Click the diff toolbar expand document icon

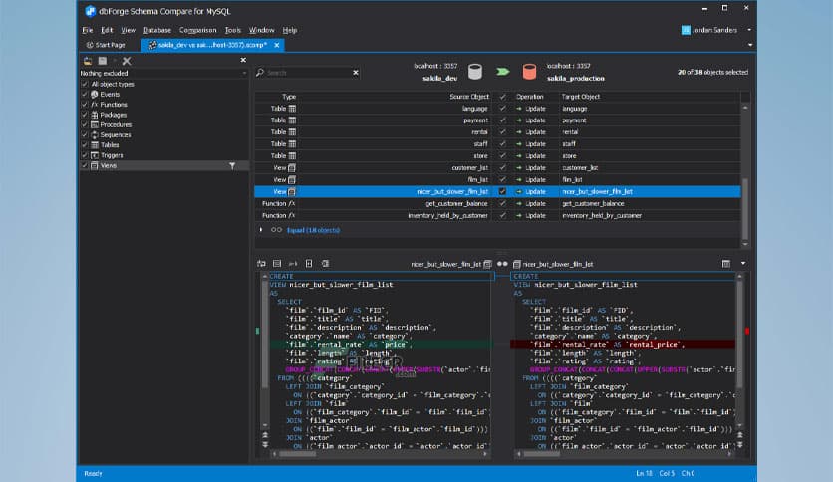(309, 263)
